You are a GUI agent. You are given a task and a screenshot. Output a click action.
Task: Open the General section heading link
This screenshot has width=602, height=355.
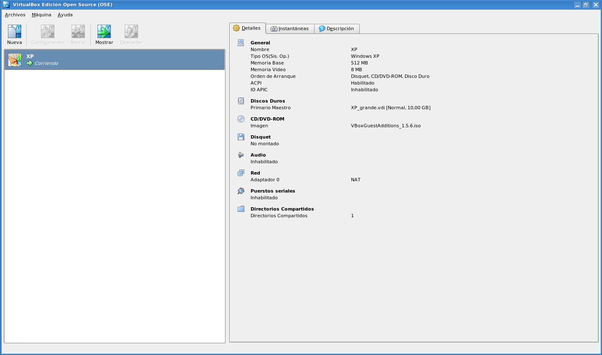click(260, 43)
